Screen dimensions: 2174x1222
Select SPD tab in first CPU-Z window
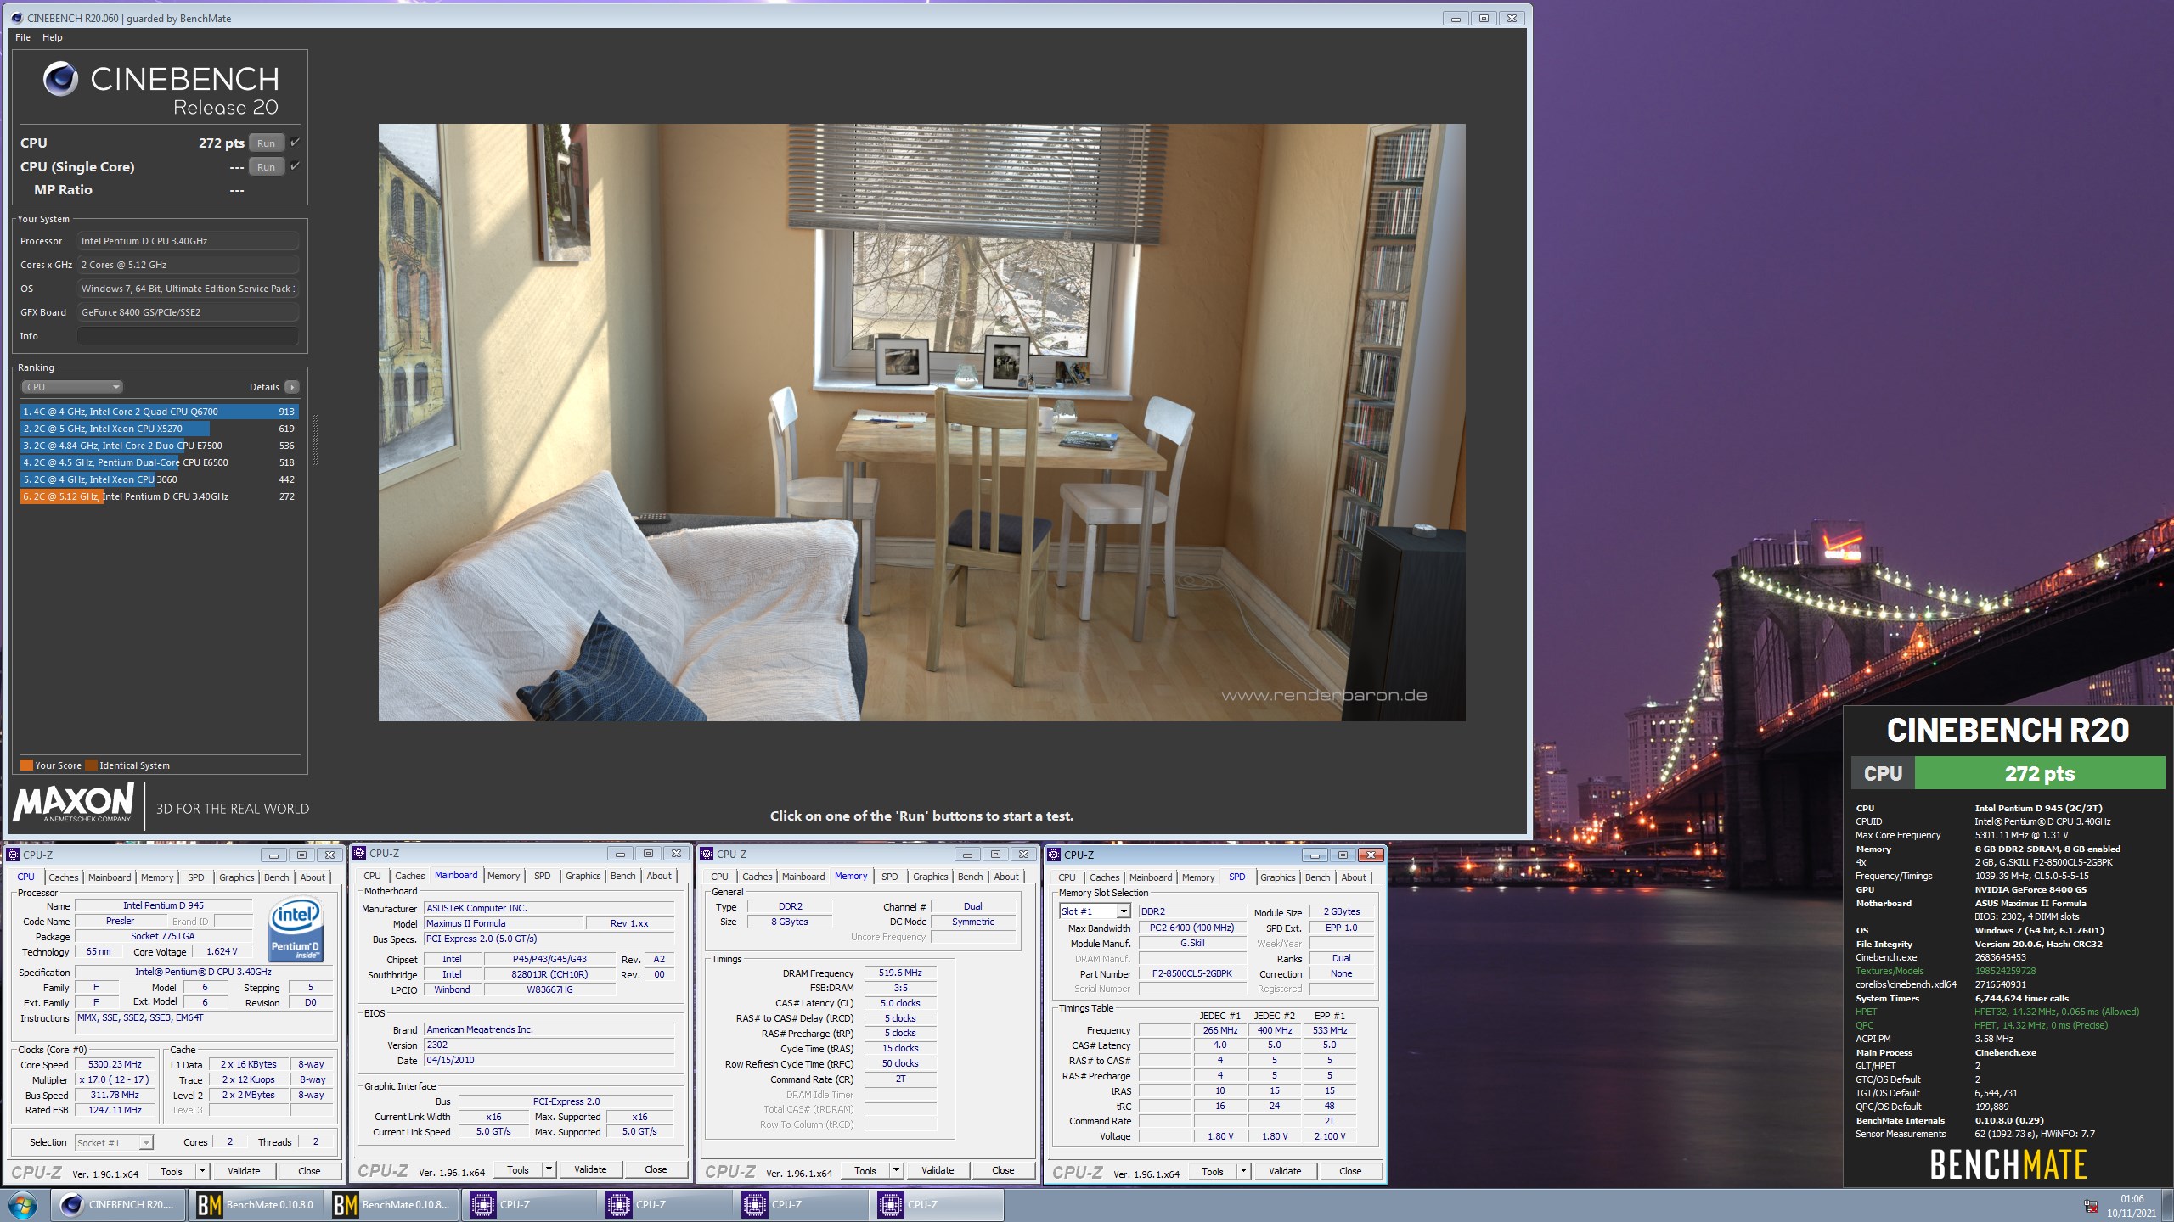point(195,877)
